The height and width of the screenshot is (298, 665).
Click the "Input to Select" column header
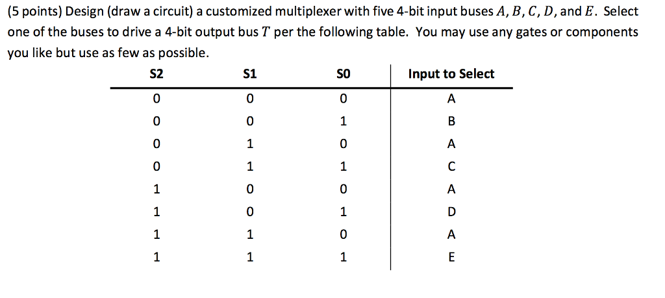pyautogui.click(x=451, y=74)
